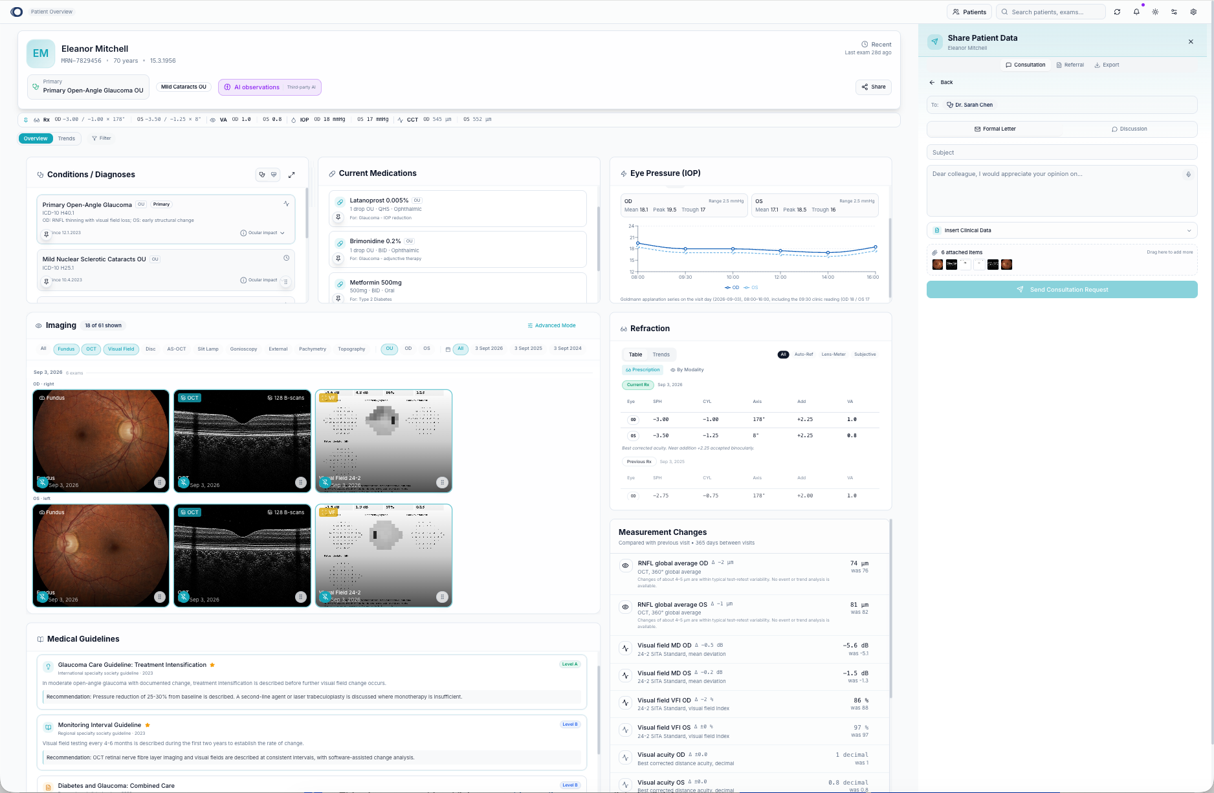Click the app logo in the top-left corner
Screen dimensions: 1214x793
tap(17, 12)
